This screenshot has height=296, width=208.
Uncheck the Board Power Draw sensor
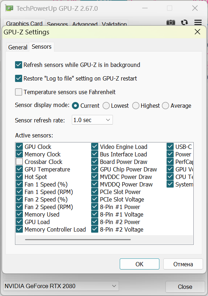point(95,161)
